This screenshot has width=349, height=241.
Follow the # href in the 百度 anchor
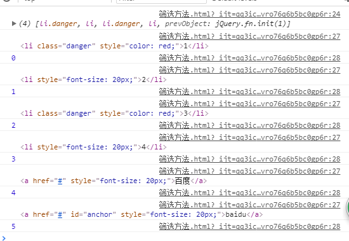(60, 181)
